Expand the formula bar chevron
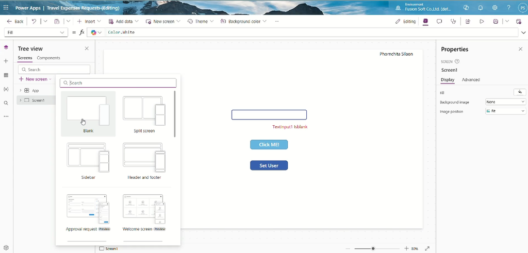Image resolution: width=528 pixels, height=253 pixels. (x=523, y=32)
